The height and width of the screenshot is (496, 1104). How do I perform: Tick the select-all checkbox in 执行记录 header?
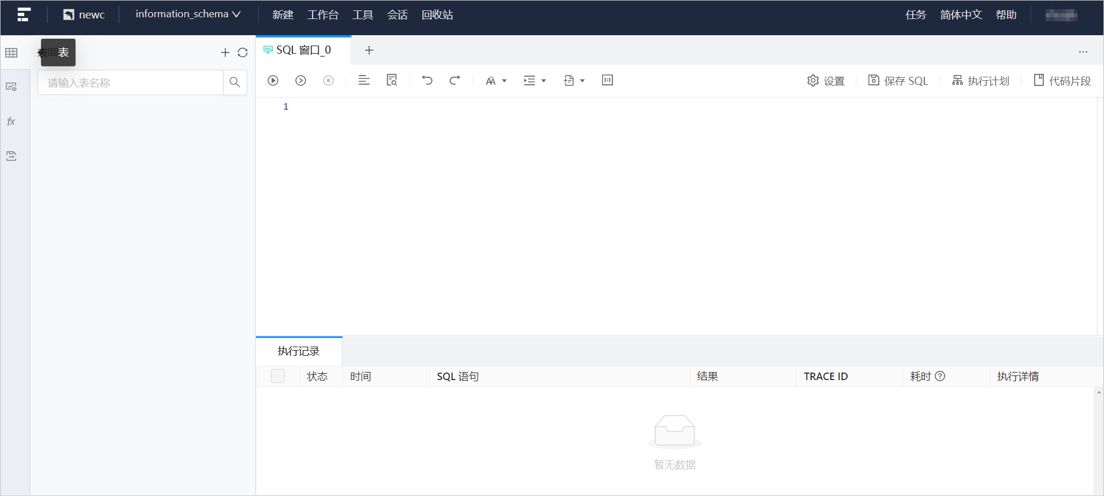(278, 377)
